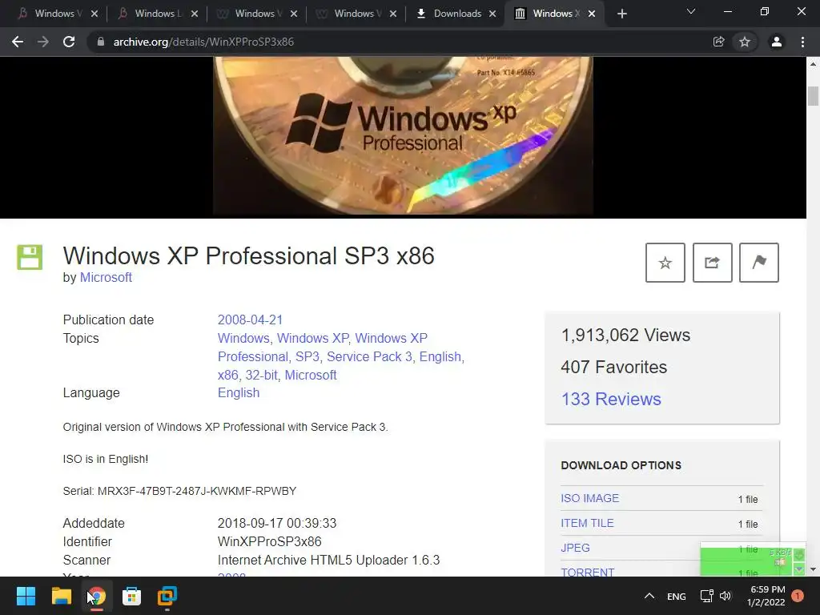
Task: Open the 32-bit topic link
Action: [x=262, y=375]
